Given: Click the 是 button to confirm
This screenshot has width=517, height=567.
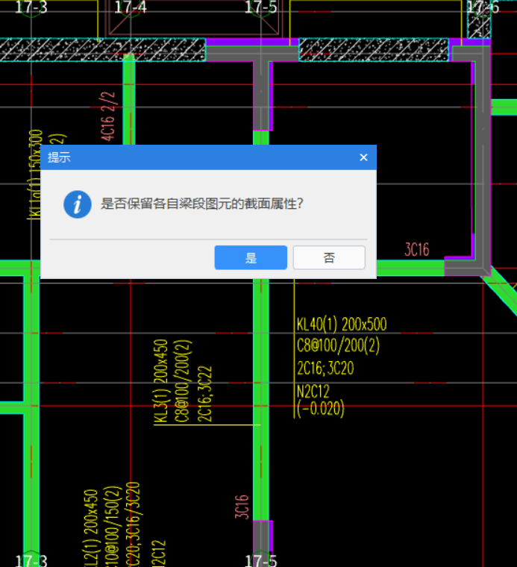Looking at the screenshot, I should pyautogui.click(x=251, y=258).
